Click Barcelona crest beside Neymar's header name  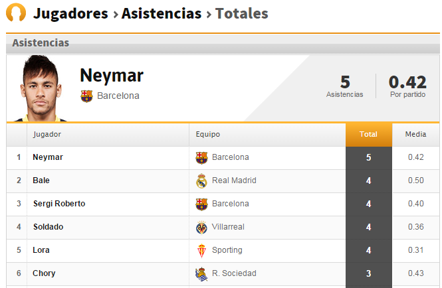tap(86, 96)
